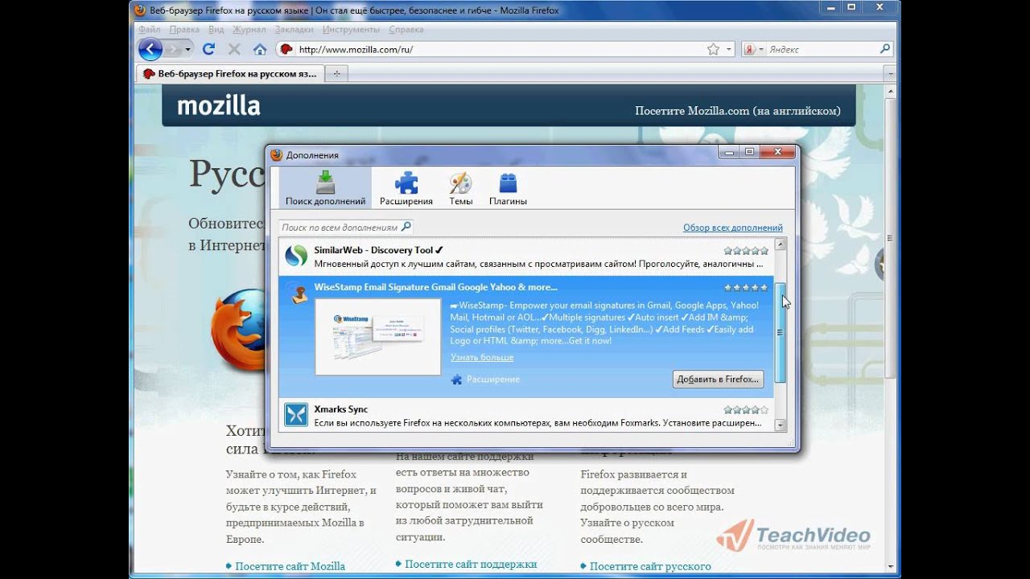The image size is (1030, 579).
Task: Select the Xmarks Sync add-on entry
Action: point(526,415)
